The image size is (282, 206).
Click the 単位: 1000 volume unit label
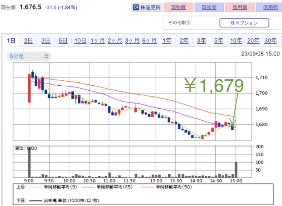point(26,148)
